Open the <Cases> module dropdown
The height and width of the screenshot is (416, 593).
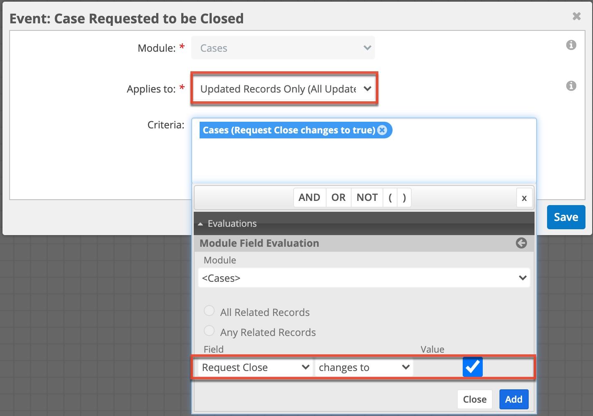pos(363,278)
